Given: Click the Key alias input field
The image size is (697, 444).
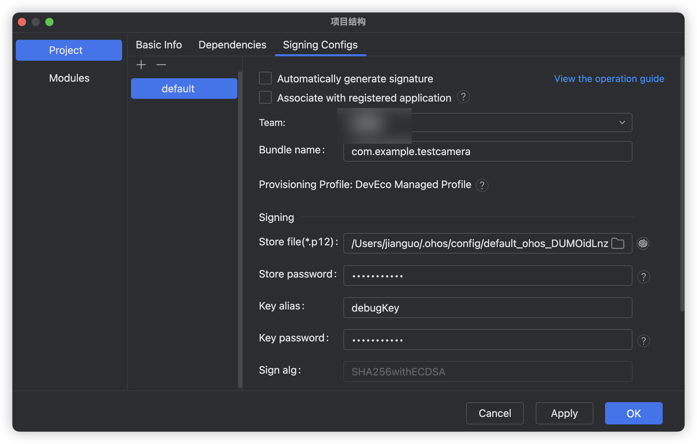Looking at the screenshot, I should point(487,308).
